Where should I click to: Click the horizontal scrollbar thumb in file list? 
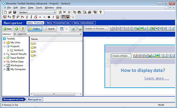pos(54,94)
